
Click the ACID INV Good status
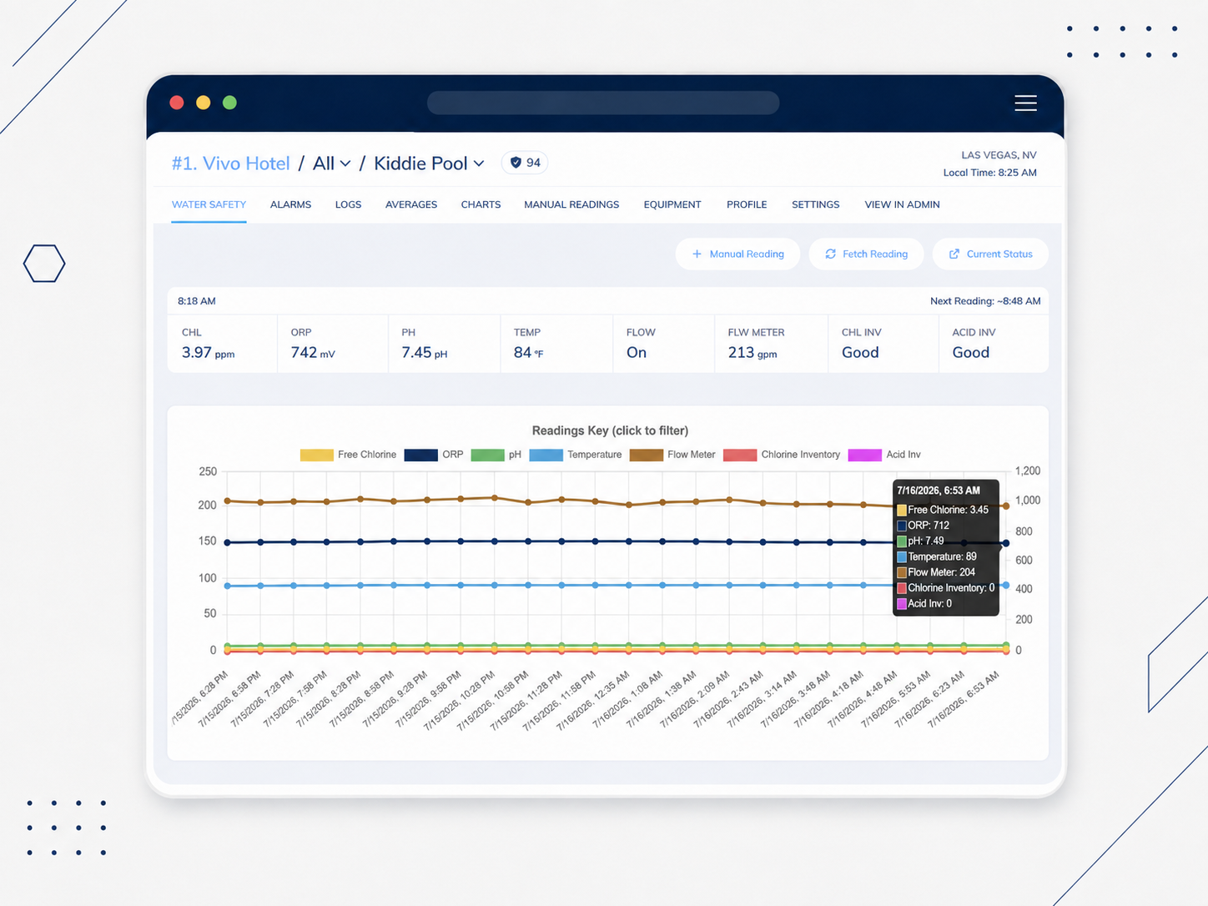[x=994, y=344]
